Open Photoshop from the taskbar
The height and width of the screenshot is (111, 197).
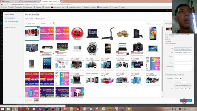pos(46,109)
